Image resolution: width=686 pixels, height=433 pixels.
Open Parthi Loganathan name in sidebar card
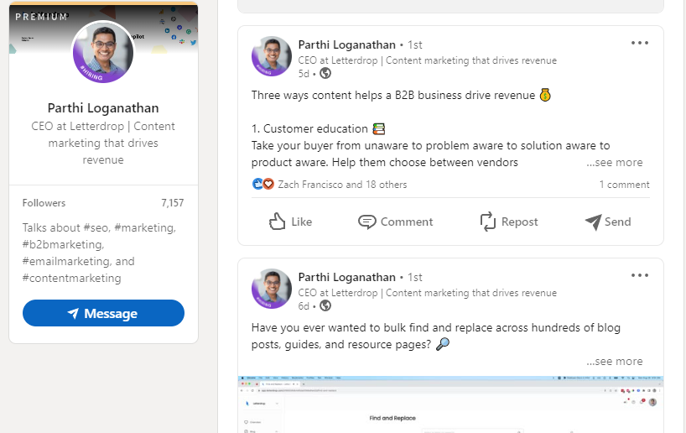click(x=103, y=108)
